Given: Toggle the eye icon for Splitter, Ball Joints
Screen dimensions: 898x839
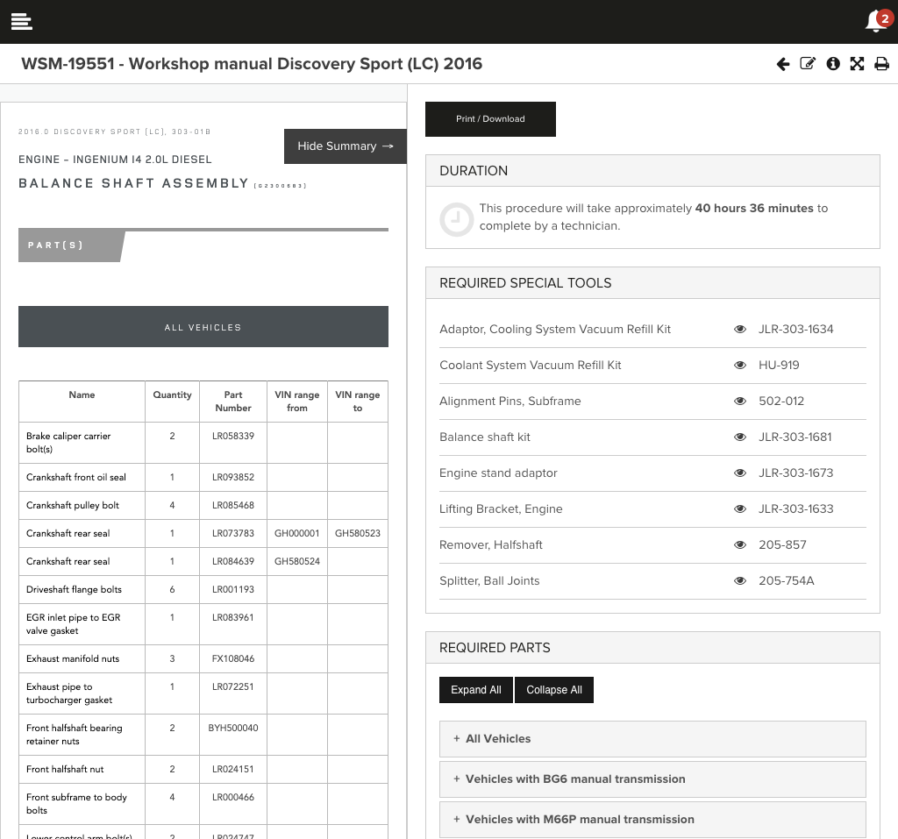Looking at the screenshot, I should (740, 580).
